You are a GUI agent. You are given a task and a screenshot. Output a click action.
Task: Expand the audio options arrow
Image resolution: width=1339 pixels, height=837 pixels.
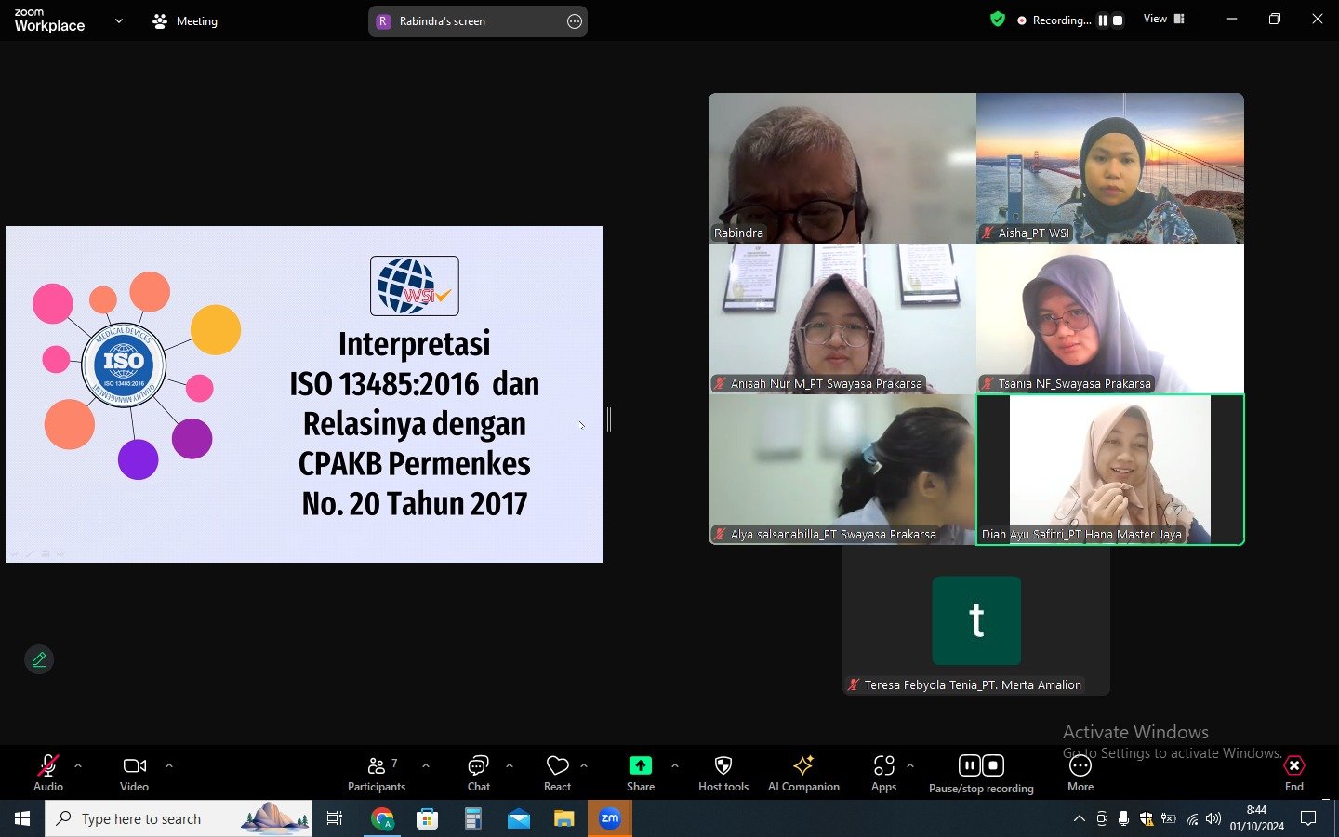(x=78, y=765)
